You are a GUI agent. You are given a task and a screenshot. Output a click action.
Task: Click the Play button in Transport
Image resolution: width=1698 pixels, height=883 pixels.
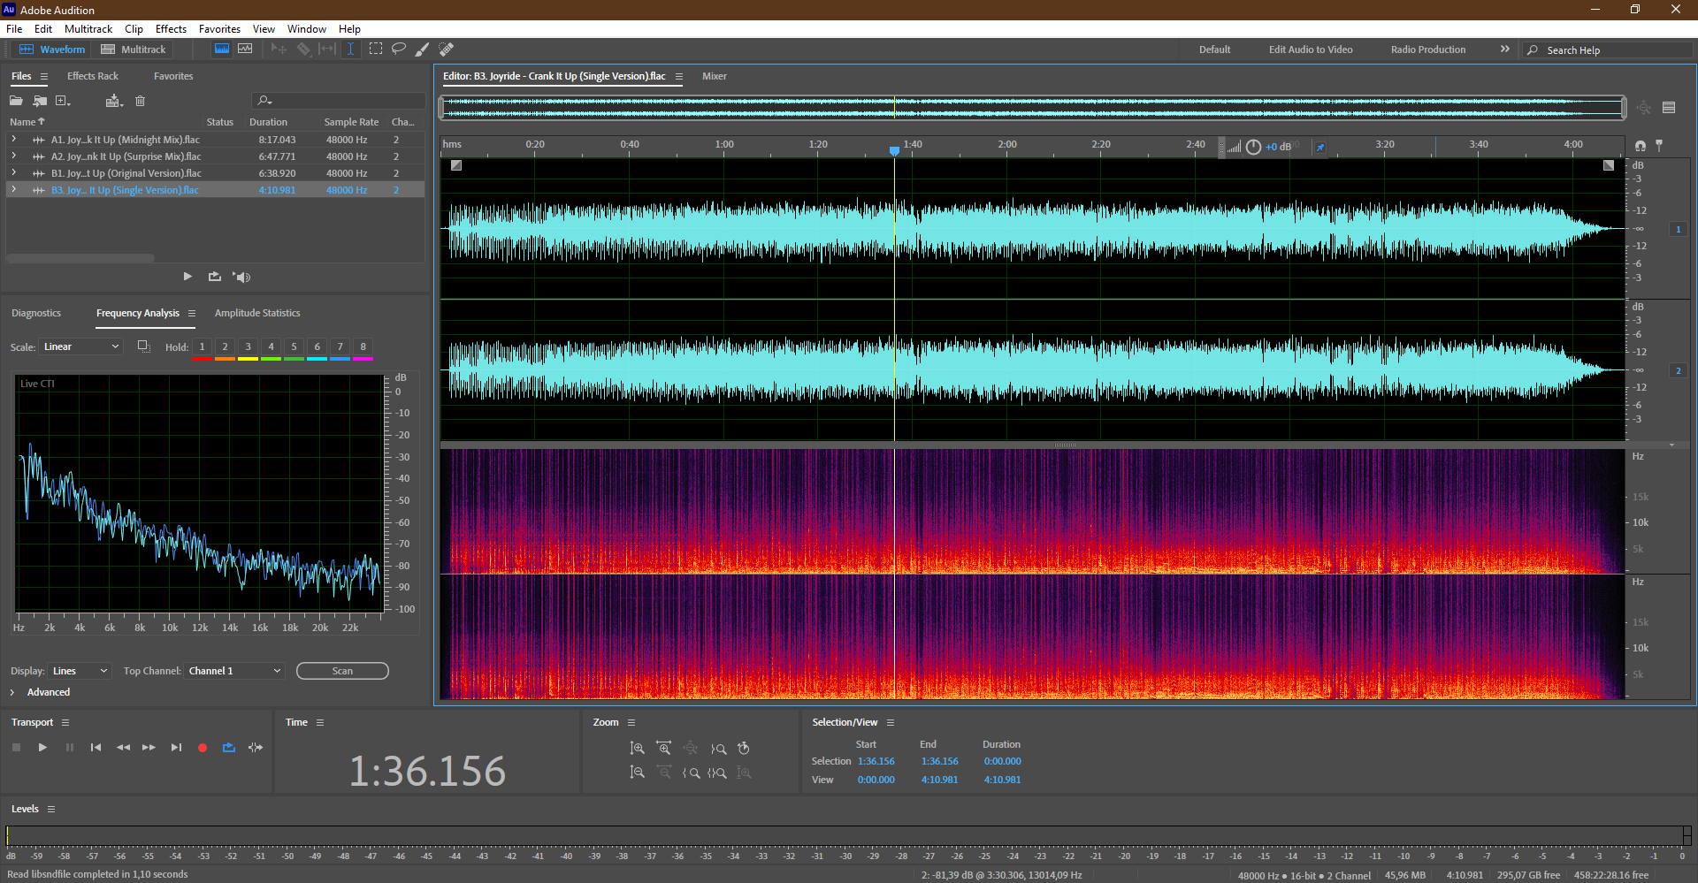coord(42,748)
